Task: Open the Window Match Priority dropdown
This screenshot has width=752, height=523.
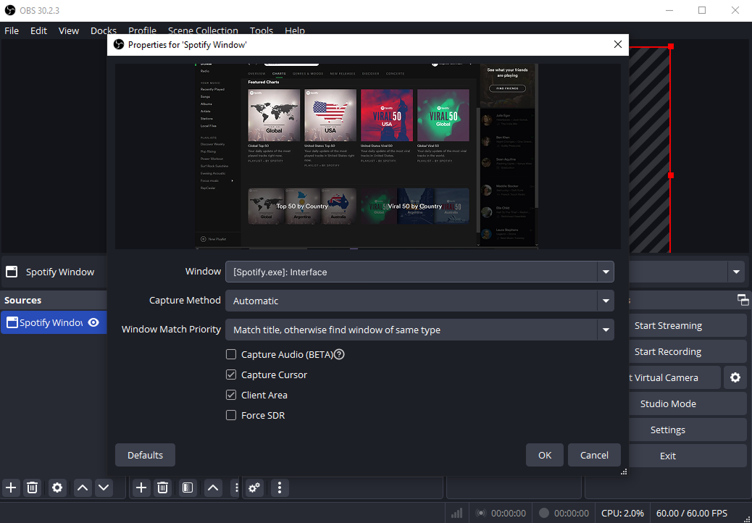Action: pyautogui.click(x=606, y=329)
